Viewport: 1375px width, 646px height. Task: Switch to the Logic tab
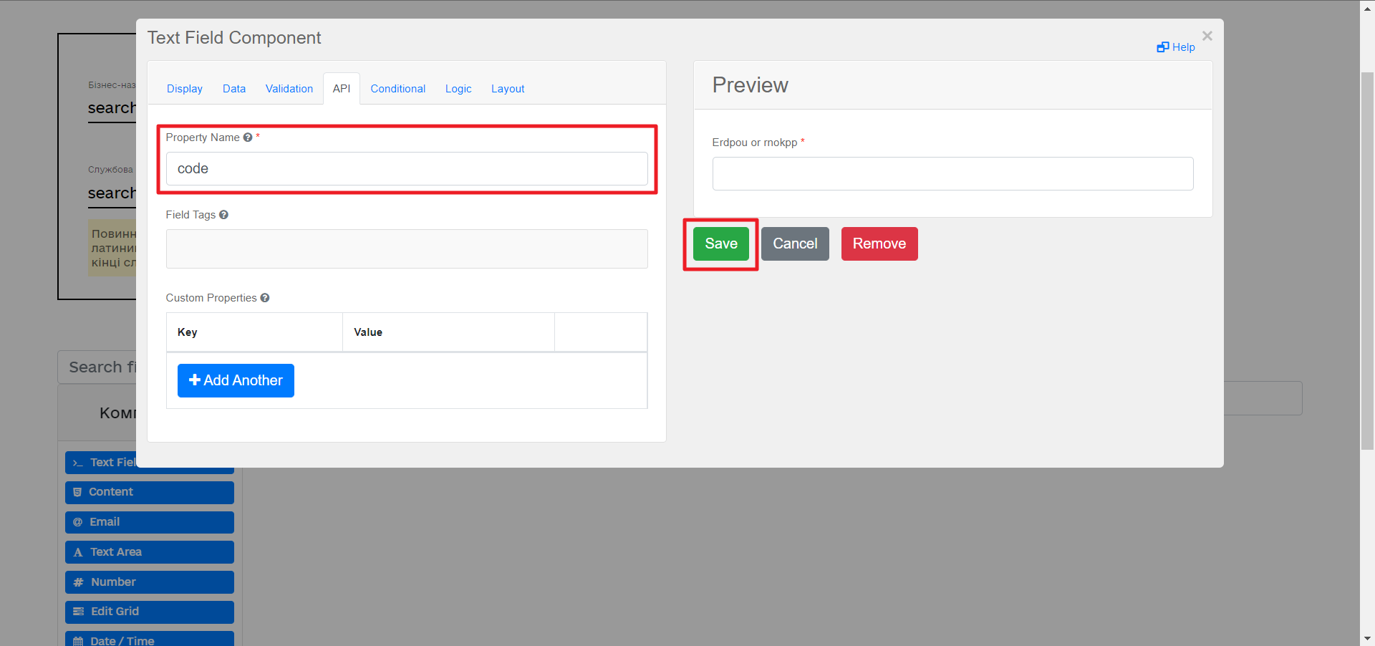pyautogui.click(x=458, y=89)
